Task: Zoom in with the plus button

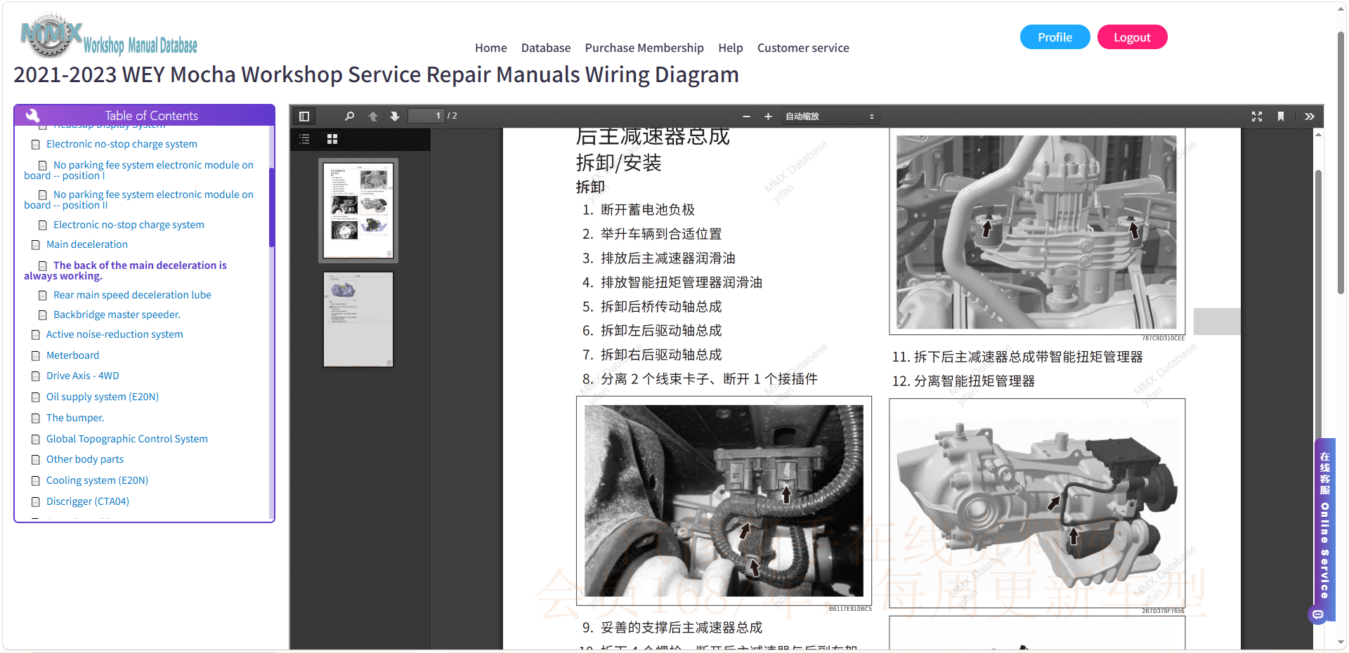Action: pos(768,117)
